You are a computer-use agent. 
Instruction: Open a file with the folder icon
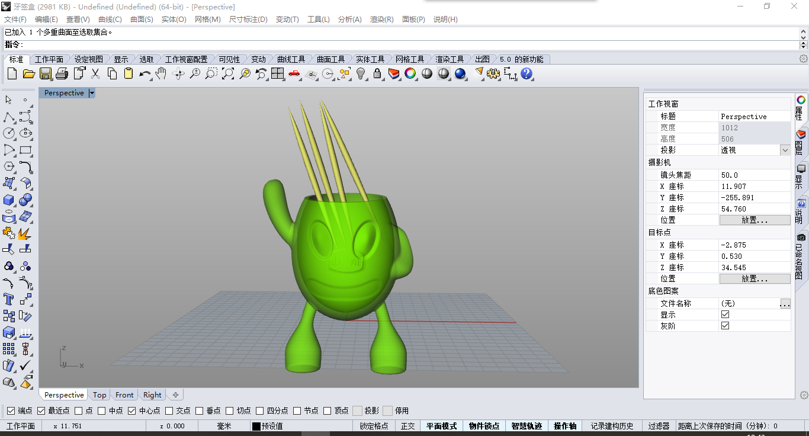click(28, 73)
